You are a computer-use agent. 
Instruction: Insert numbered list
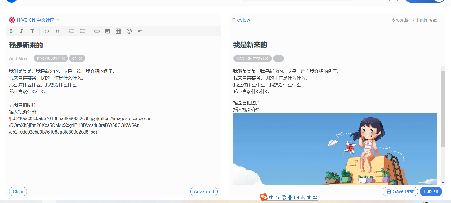72,31
